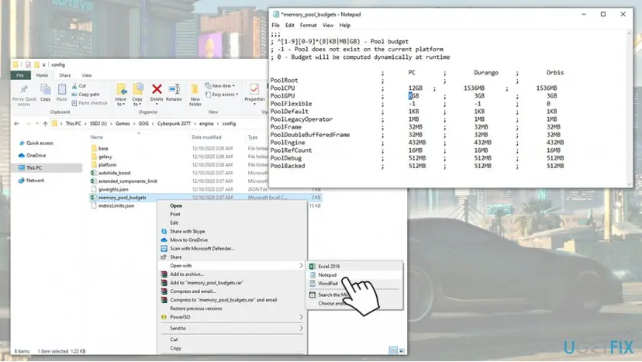Sort files by Name column header
642x362 pixels.
[97, 137]
